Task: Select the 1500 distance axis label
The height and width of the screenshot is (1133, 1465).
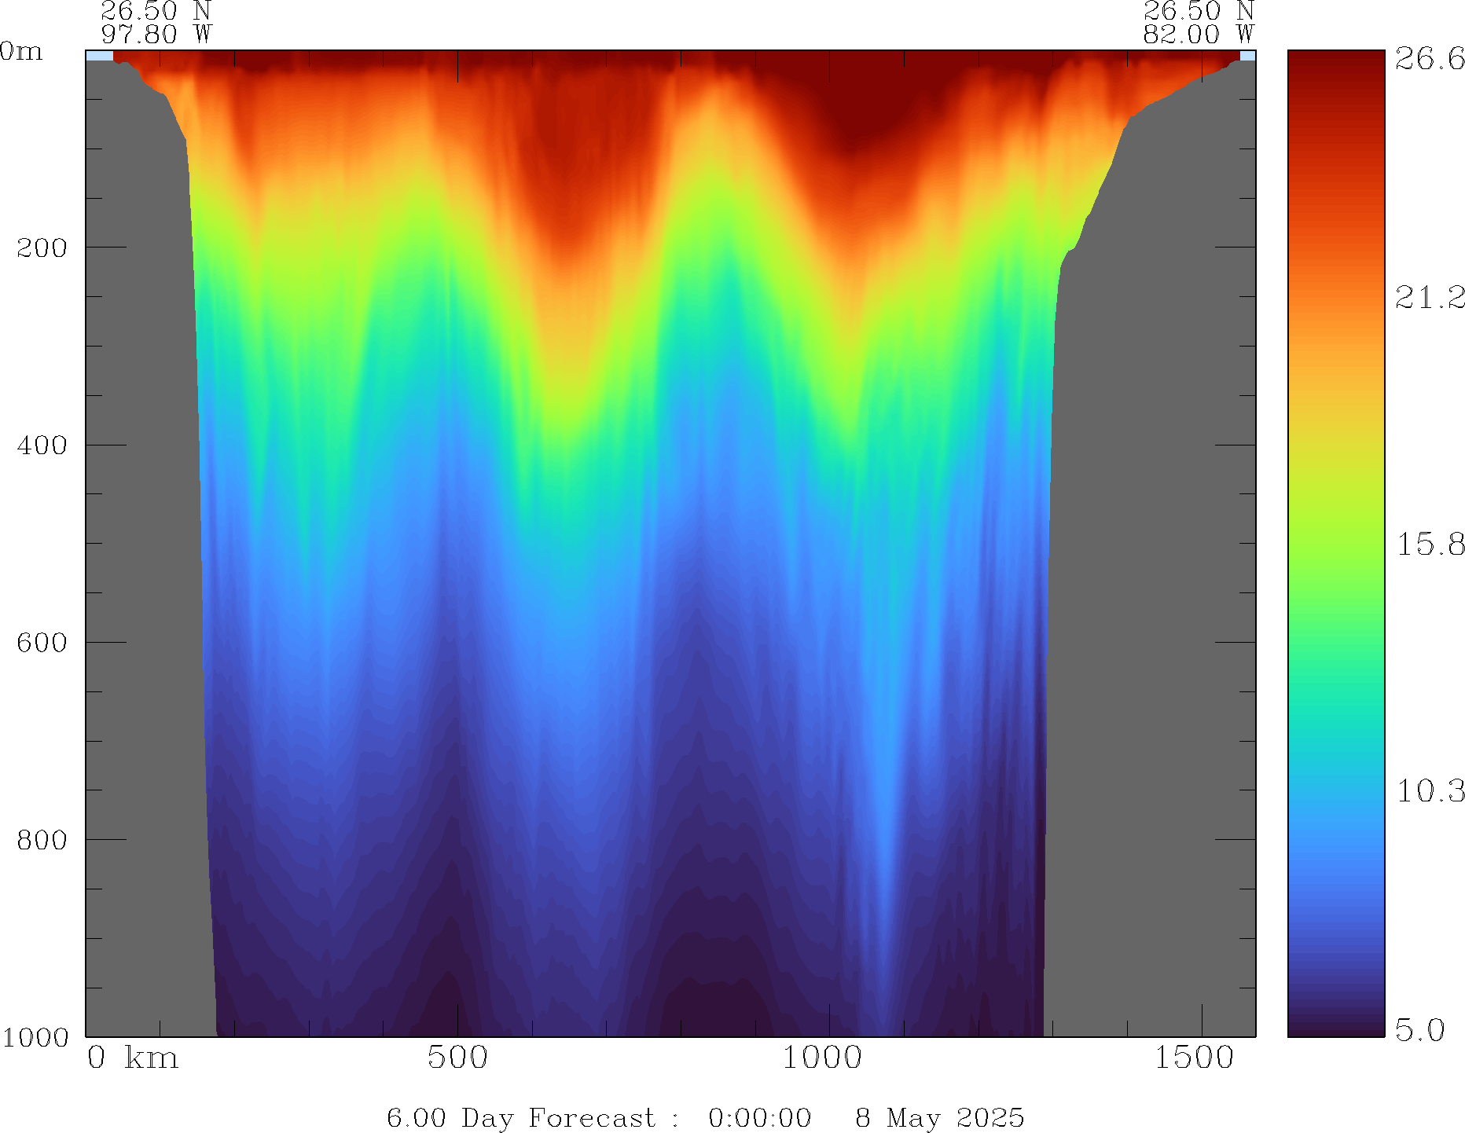Action: pyautogui.click(x=1194, y=1058)
